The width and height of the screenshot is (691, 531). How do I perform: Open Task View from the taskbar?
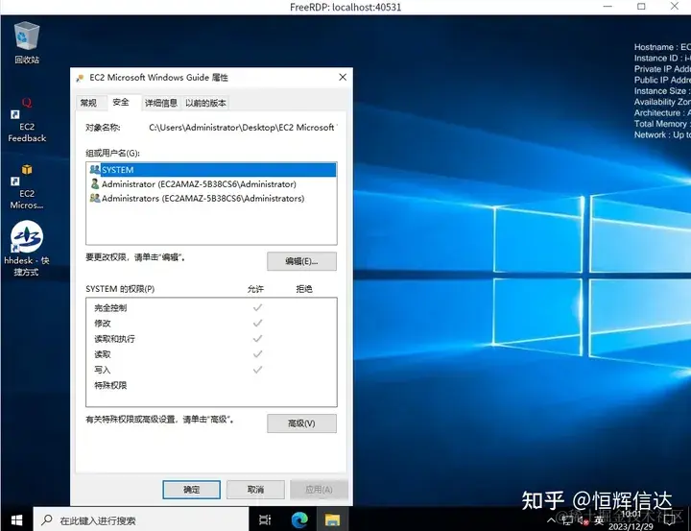265,520
